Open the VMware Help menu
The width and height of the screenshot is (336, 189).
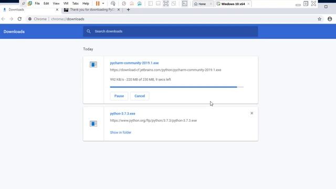[x=86, y=4]
